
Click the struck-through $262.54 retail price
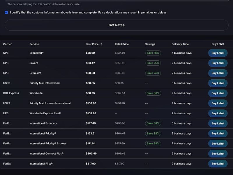pyautogui.click(x=120, y=93)
